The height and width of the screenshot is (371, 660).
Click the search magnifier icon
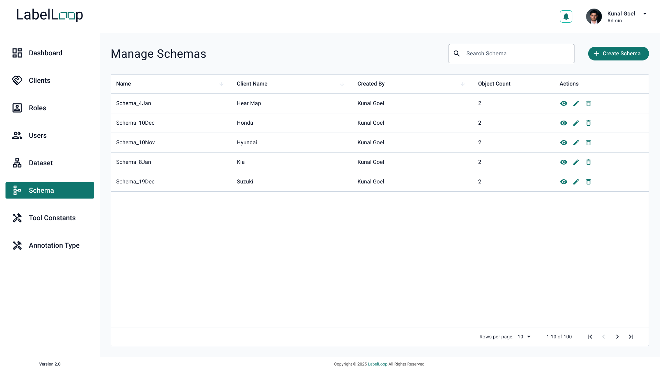tap(456, 54)
